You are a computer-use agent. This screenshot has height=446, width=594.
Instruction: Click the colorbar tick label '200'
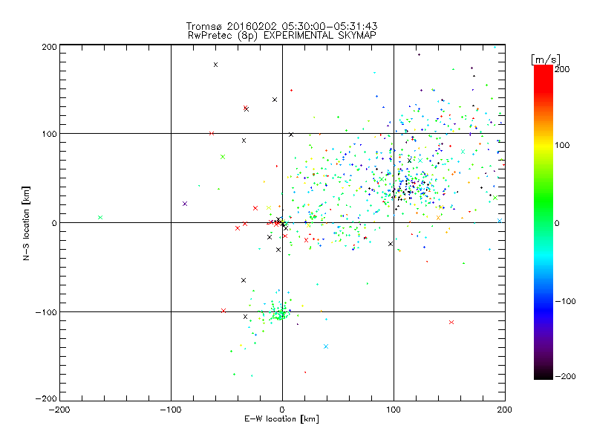point(562,69)
